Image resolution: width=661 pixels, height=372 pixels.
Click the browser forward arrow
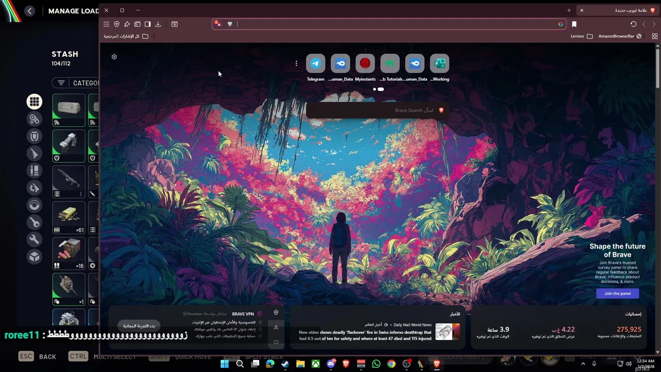pyautogui.click(x=654, y=24)
